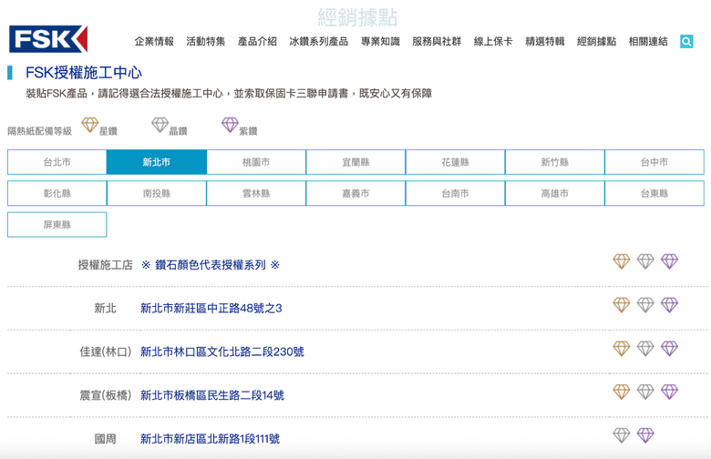Screen dimensions: 711x459
Task: Click gray diamond in 震宣(板橋) row
Action: (645, 392)
